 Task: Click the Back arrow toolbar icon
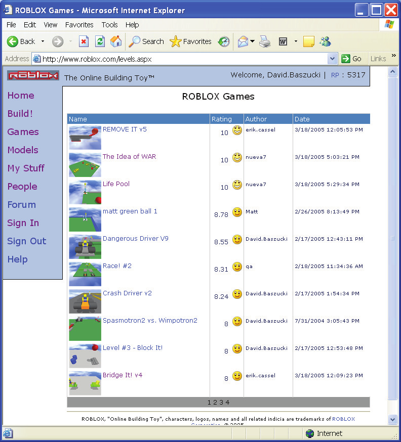pyautogui.click(x=13, y=41)
